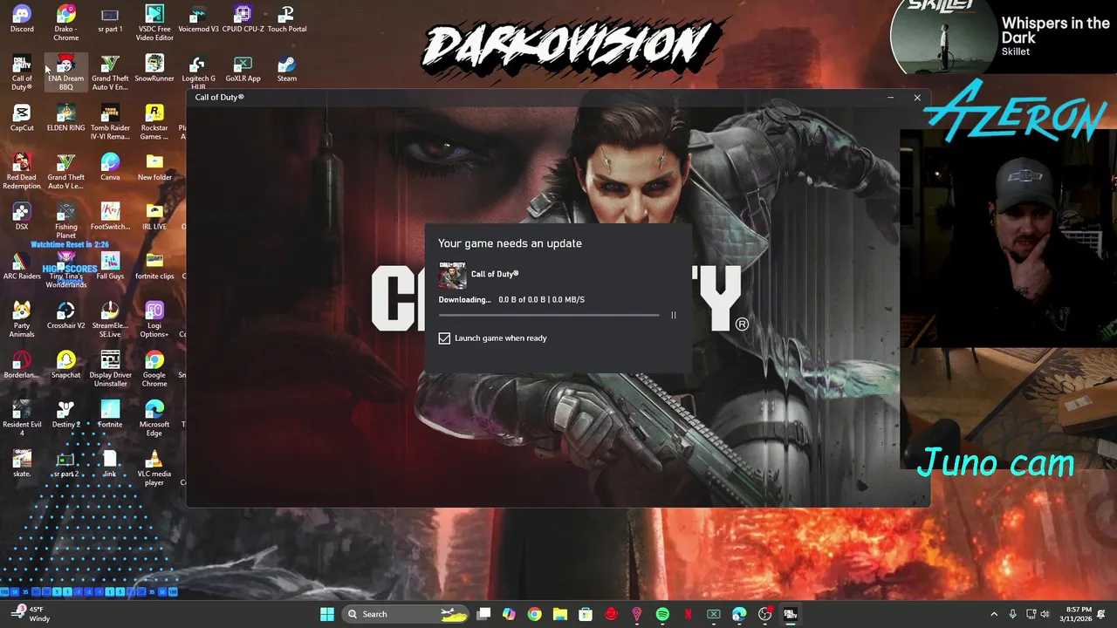Image resolution: width=1117 pixels, height=628 pixels.
Task: Select the Destiny 2 shortcut
Action: coord(65,414)
